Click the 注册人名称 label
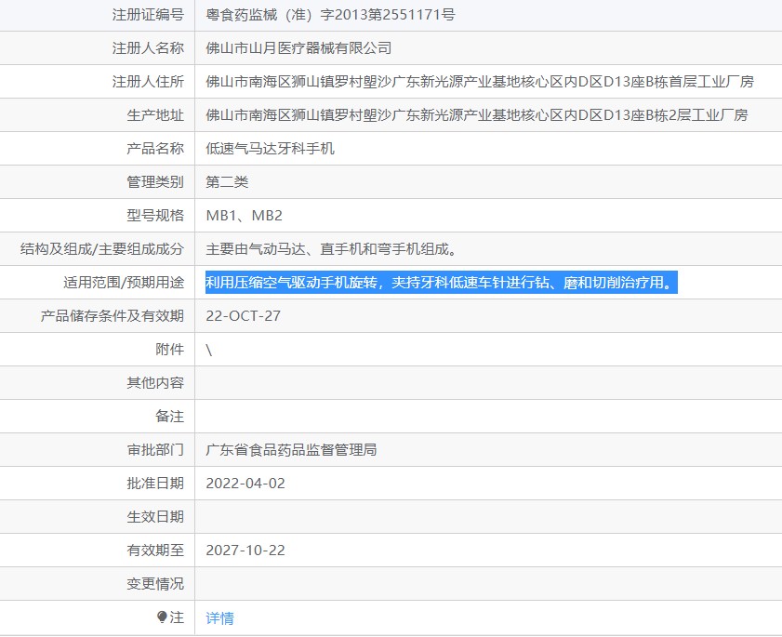The image size is (782, 637). coord(148,48)
